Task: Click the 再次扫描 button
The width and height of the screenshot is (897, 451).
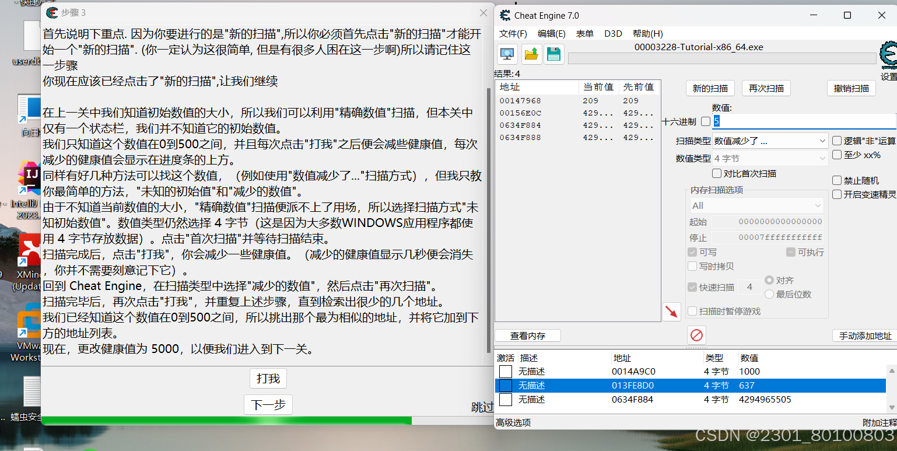Action: coord(766,89)
